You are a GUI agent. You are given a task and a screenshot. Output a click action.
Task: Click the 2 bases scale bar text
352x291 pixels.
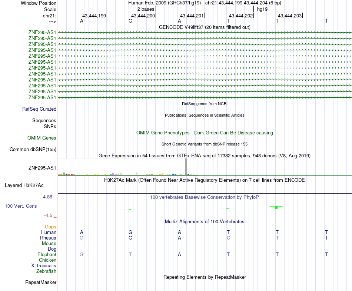tap(146, 9)
